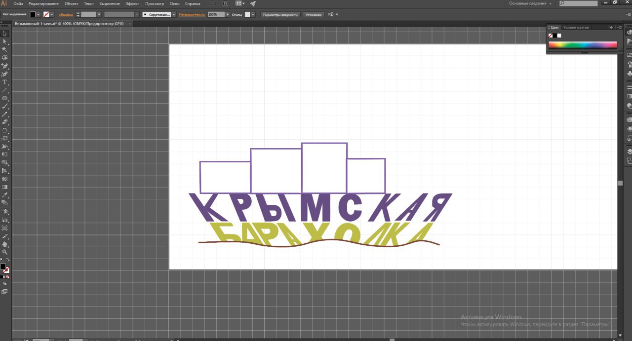Pick a color from the spectrum bar
The width and height of the screenshot is (632, 341).
583,45
